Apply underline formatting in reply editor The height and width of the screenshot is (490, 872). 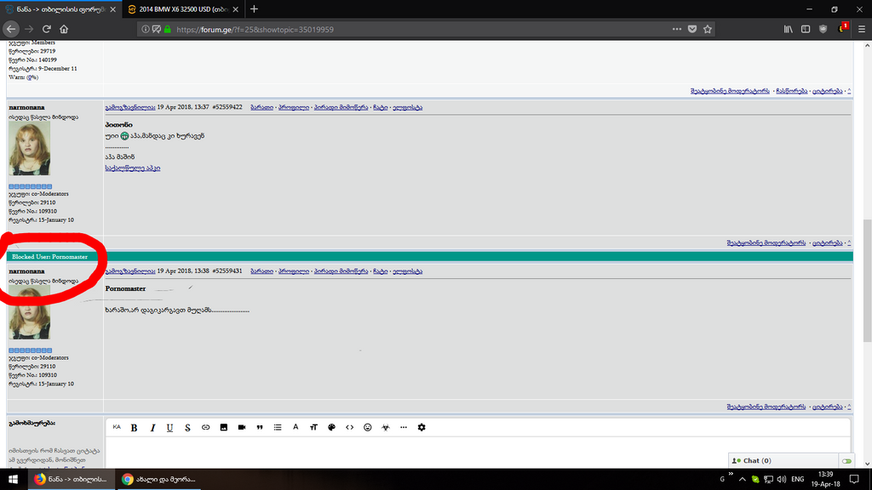click(x=169, y=427)
